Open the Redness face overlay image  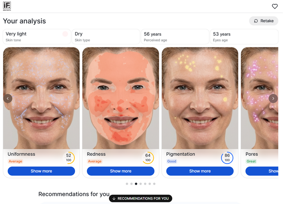coord(120,98)
